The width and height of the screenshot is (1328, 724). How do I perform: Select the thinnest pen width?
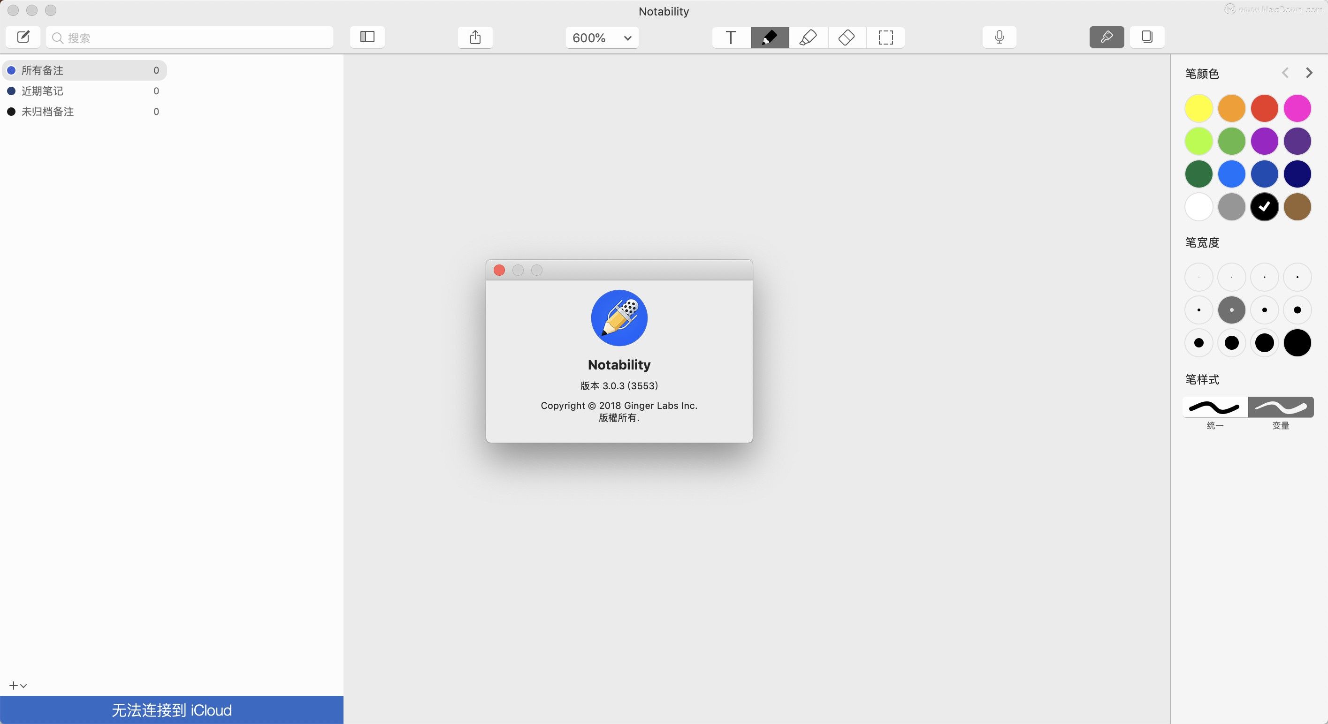click(1198, 277)
